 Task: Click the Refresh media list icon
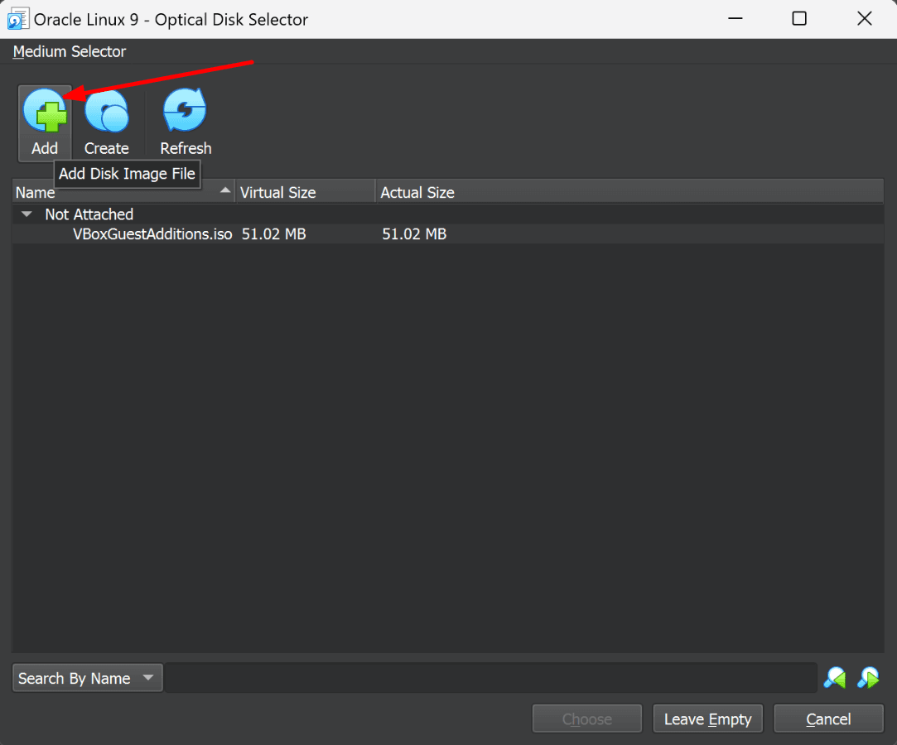[184, 109]
